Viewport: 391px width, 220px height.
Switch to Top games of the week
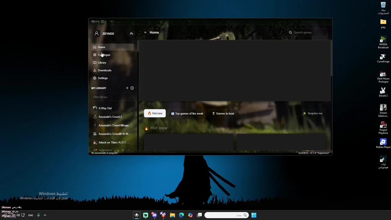(187, 113)
